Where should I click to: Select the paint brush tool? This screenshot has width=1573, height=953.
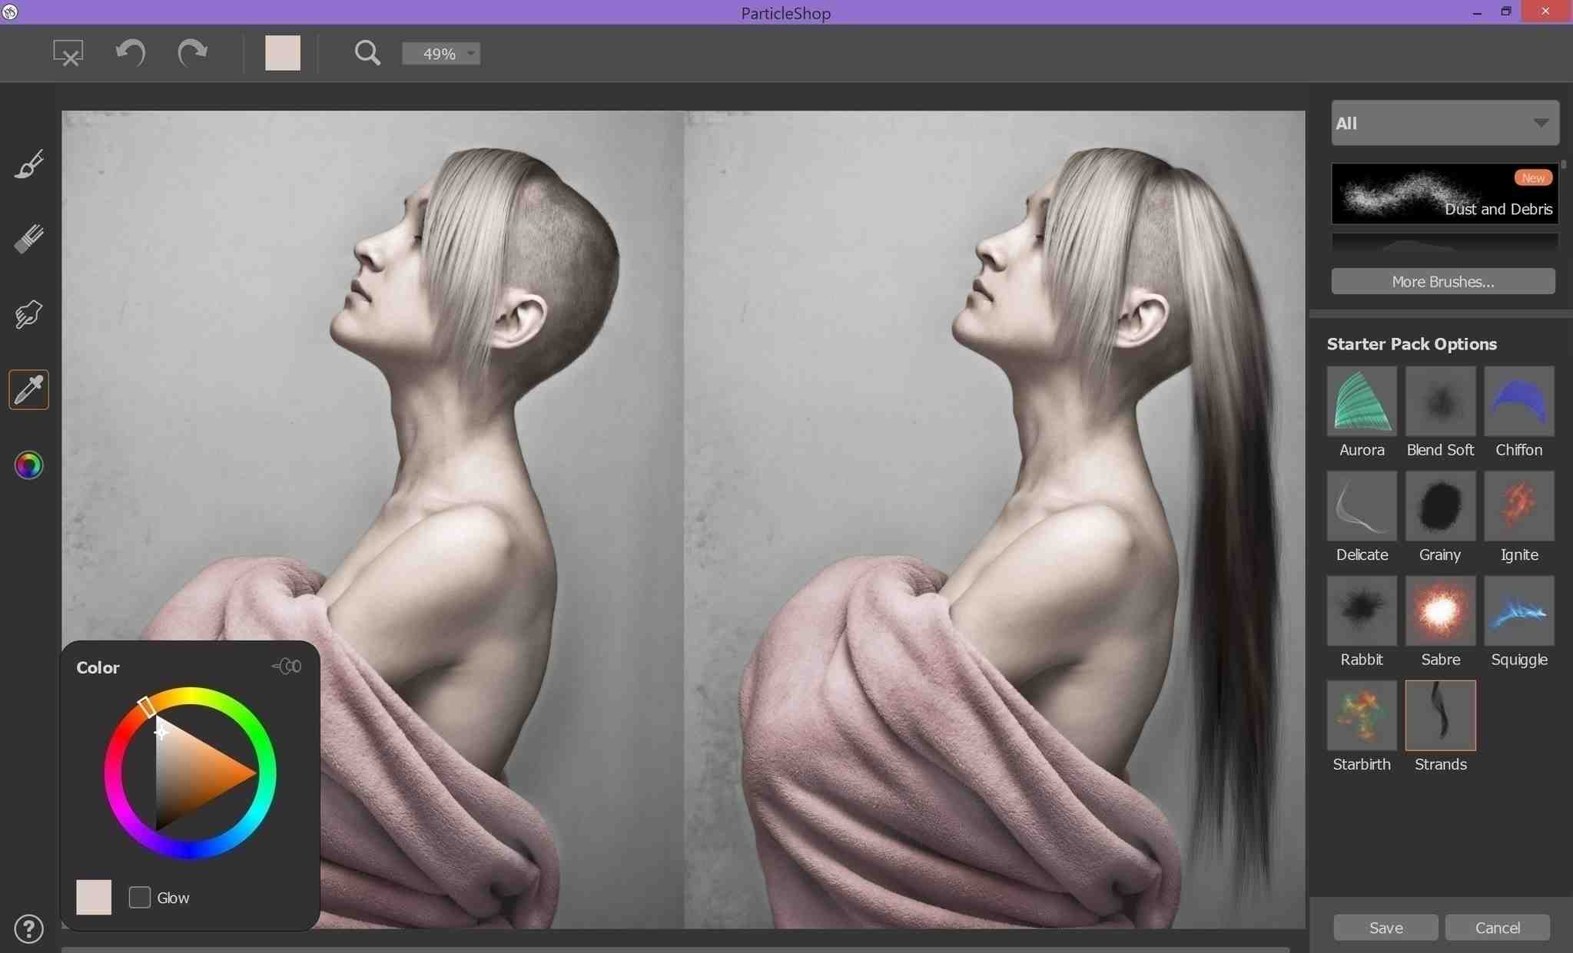click(x=29, y=164)
